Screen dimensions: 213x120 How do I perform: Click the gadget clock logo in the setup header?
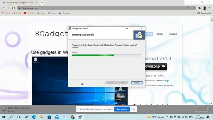139,35
